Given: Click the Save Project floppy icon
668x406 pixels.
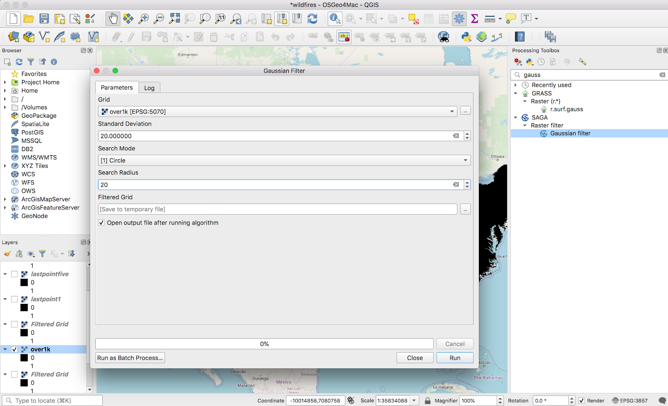Looking at the screenshot, I should (x=44, y=19).
